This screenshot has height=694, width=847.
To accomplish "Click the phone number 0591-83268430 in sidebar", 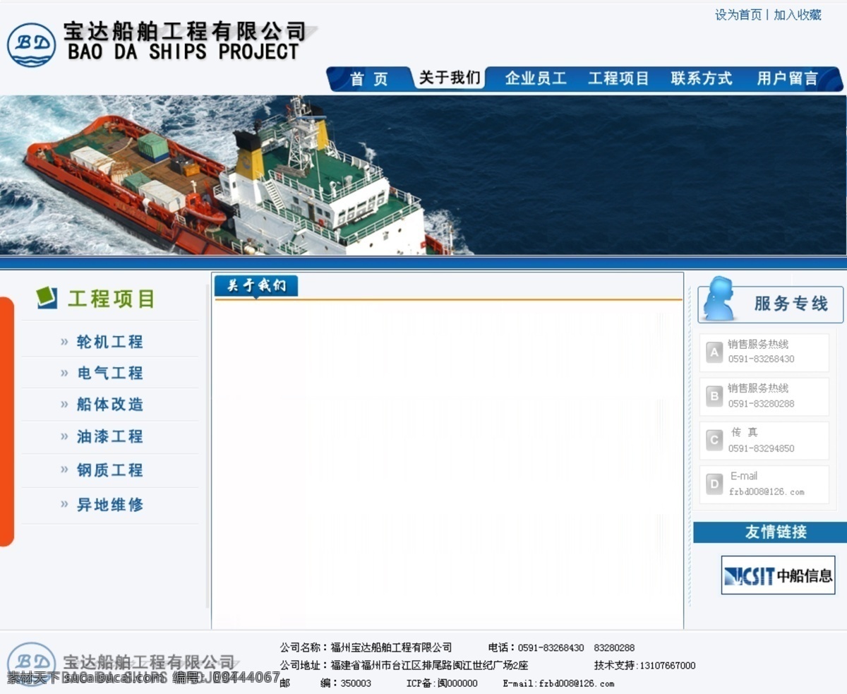I will [761, 359].
